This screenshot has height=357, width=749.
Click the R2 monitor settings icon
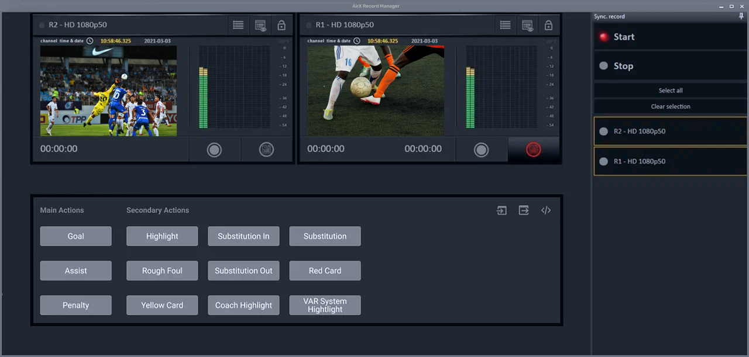pyautogui.click(x=260, y=25)
